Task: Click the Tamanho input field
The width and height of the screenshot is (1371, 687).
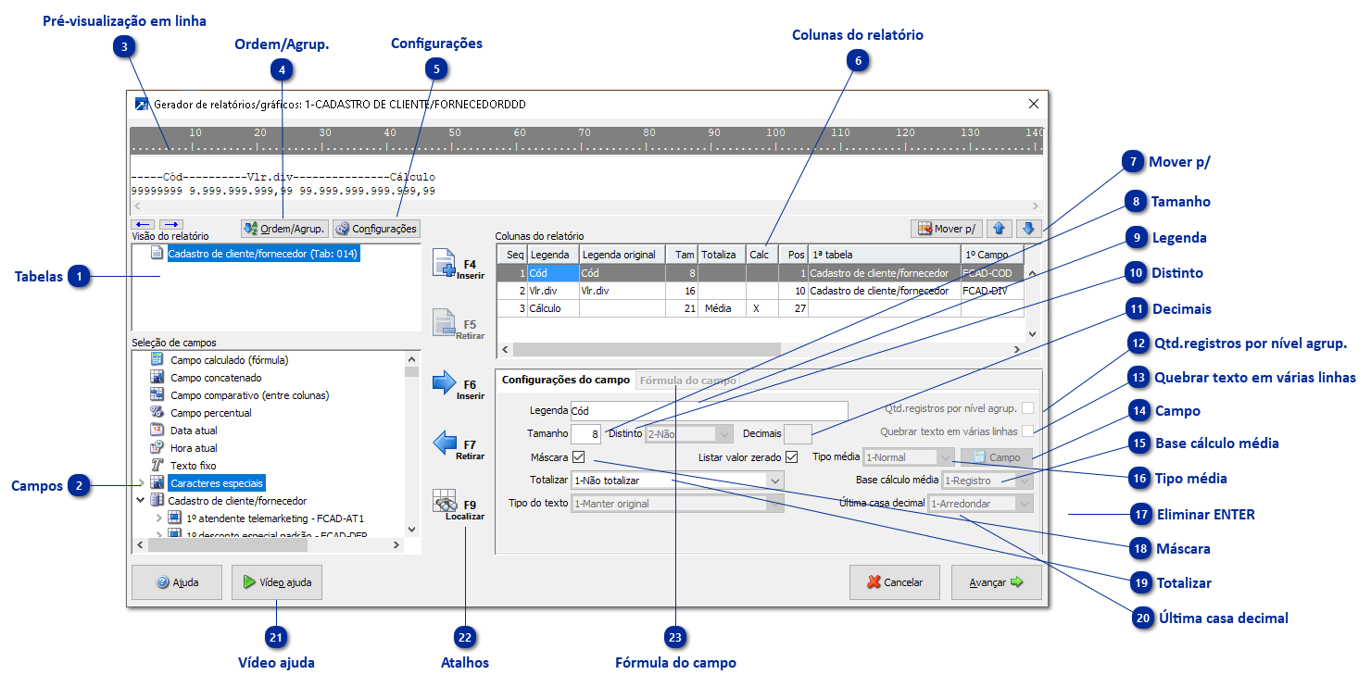Action: coord(586,433)
